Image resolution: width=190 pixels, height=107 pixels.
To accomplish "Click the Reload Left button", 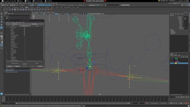I will click(x=15, y=24).
